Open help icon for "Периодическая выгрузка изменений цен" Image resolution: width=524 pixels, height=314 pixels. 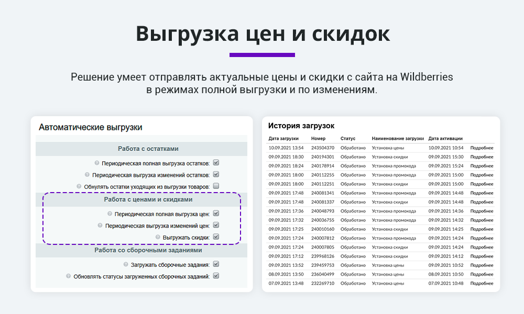100,226
